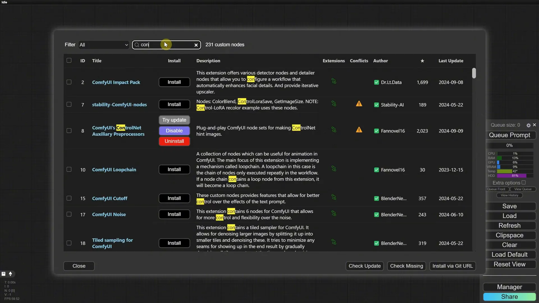Viewport: 539px width, 303px height.
Task: Click the magnifier icon in the search box
Action: (137, 45)
